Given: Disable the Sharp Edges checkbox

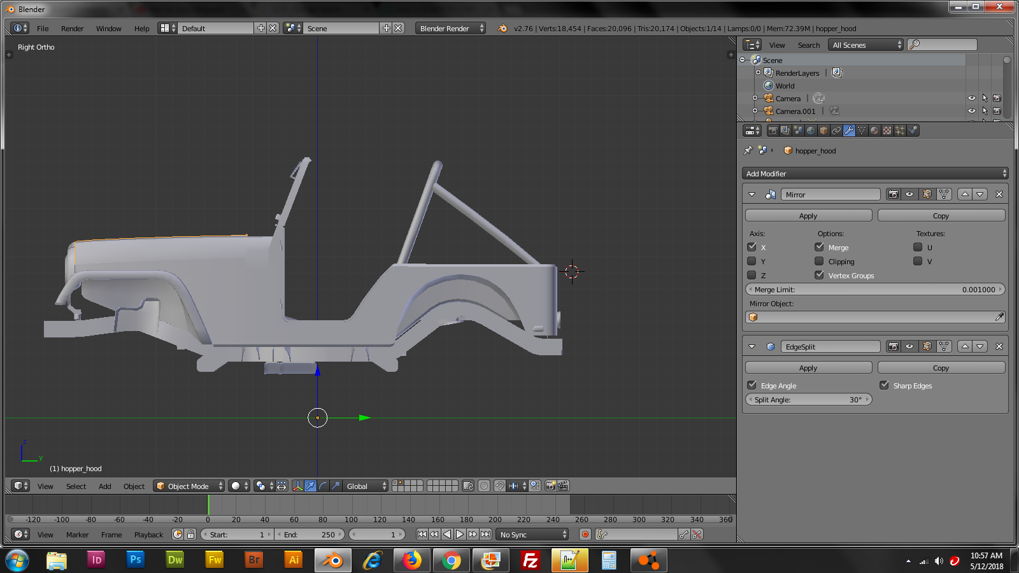Looking at the screenshot, I should 885,385.
